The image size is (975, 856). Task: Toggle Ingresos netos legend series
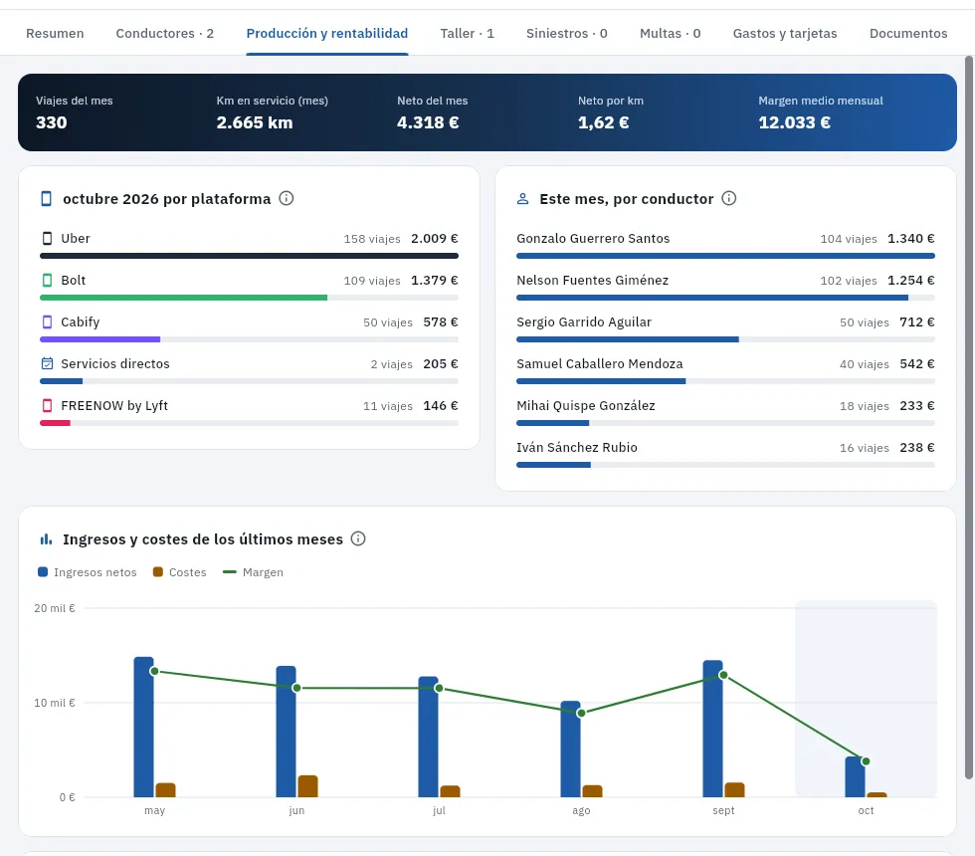pyautogui.click(x=88, y=572)
